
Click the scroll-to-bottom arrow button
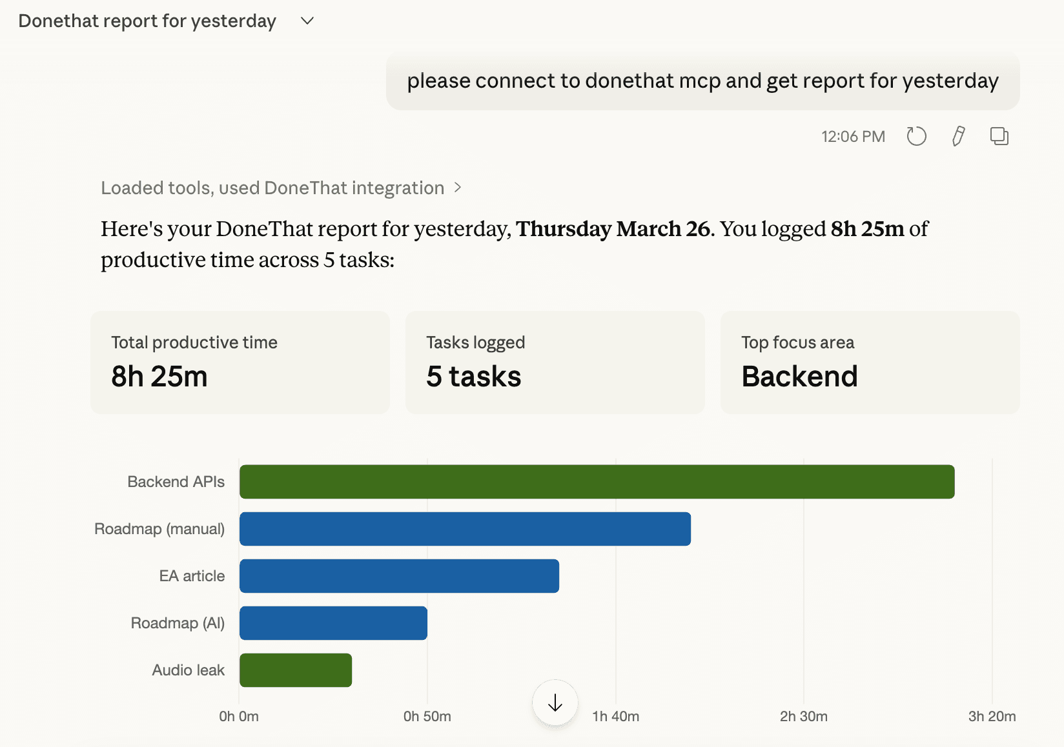click(x=555, y=704)
